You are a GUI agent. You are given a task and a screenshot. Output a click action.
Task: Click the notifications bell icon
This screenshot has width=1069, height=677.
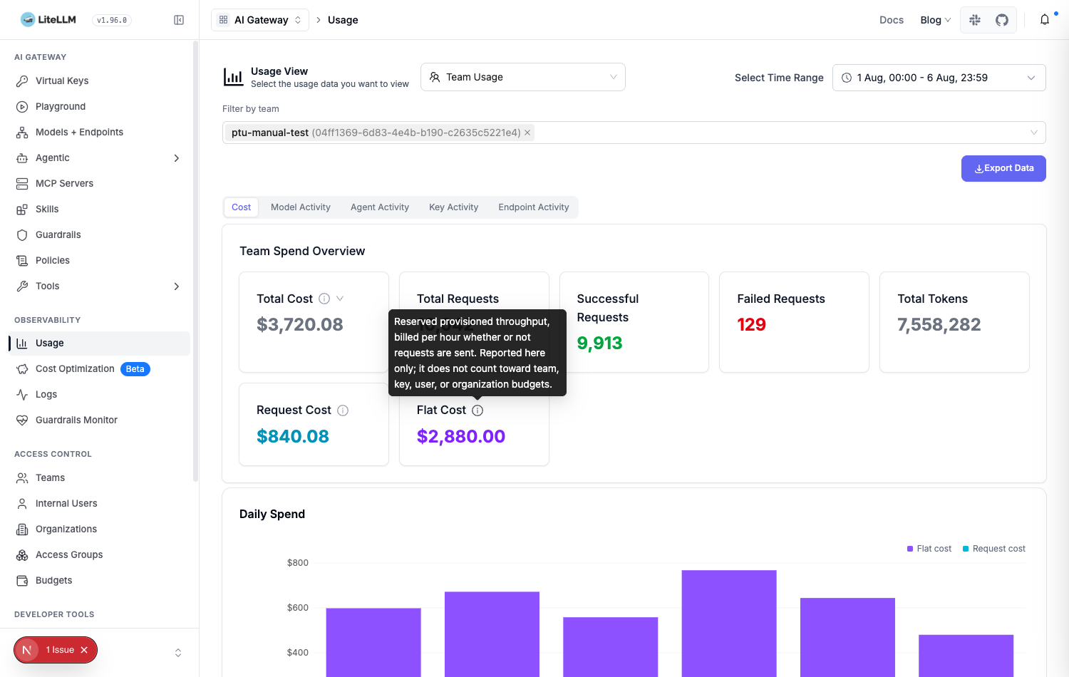pyautogui.click(x=1045, y=20)
